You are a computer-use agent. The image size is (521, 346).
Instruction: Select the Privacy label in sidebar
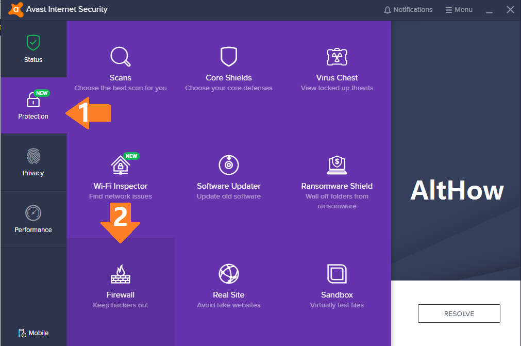pos(33,173)
